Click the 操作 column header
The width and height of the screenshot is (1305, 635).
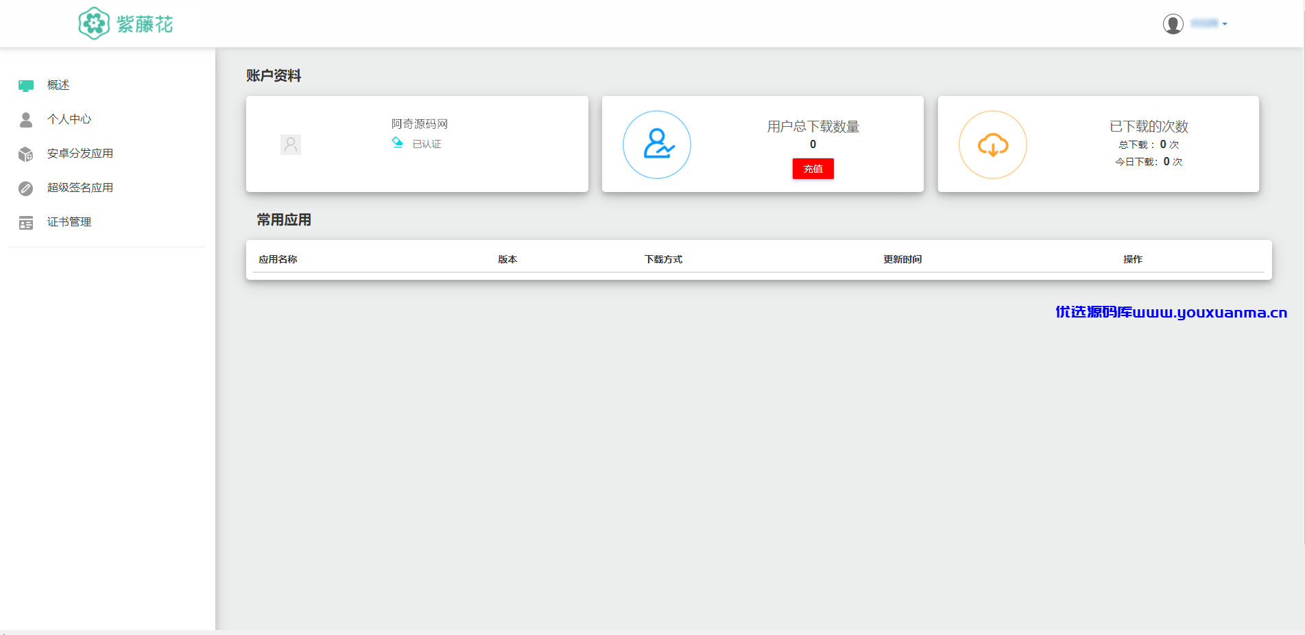point(1133,259)
